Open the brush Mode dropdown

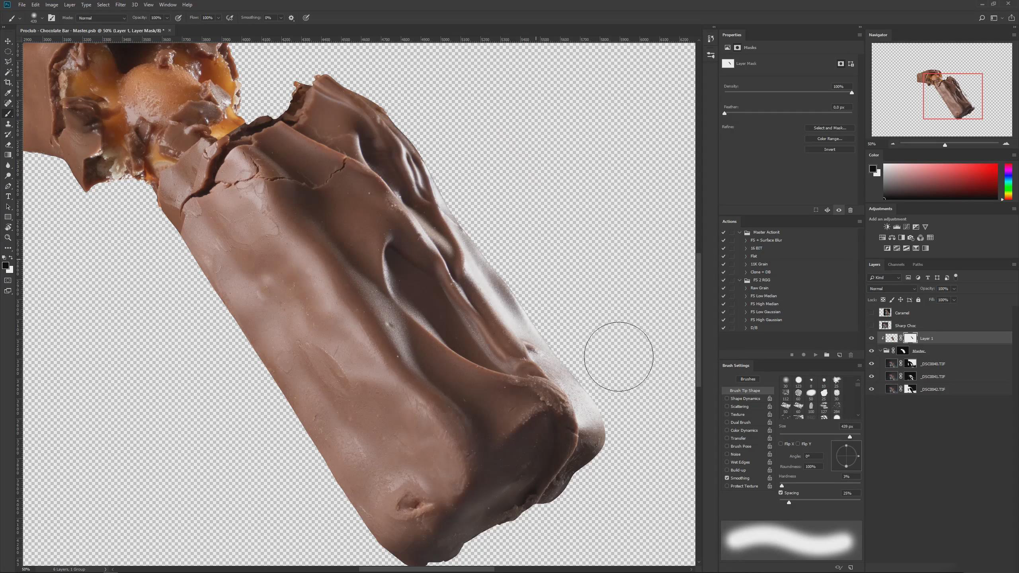[x=102, y=18]
